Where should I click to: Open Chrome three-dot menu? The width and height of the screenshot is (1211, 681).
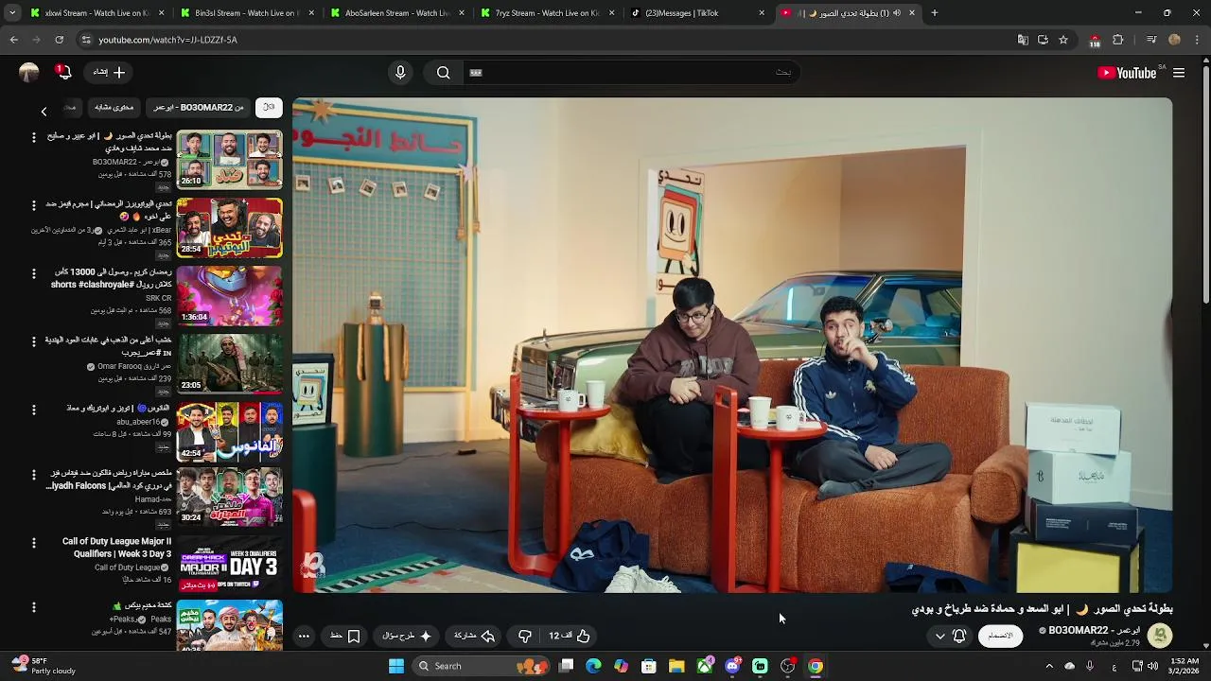coord(1196,40)
